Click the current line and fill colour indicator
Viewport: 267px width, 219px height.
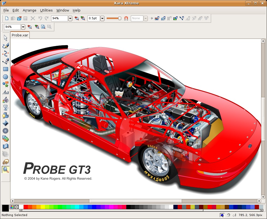pos(5,208)
